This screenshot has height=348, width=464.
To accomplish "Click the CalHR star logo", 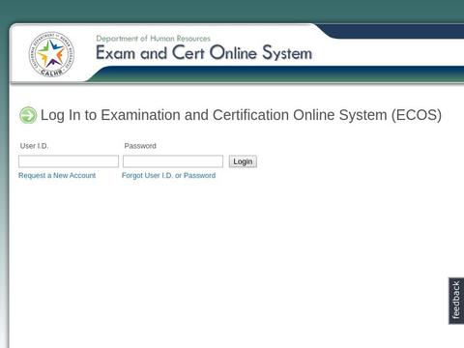I will click(51, 54).
